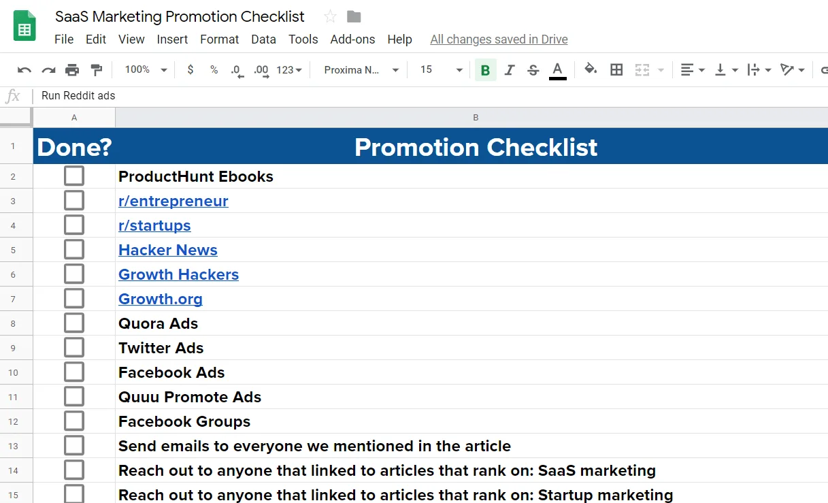Open vertical align options

pos(721,69)
